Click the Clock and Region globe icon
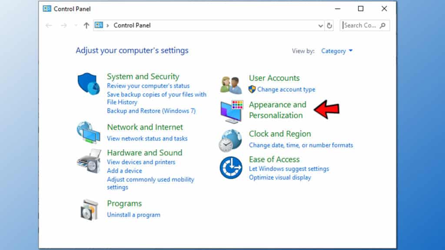Screen dimensions: 445x250 tap(231, 140)
